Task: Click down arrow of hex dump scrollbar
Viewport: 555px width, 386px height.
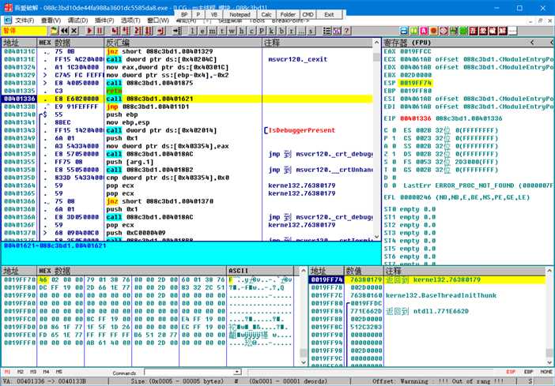Action: [304, 362]
